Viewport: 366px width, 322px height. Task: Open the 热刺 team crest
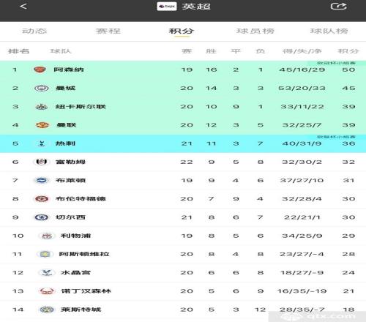coord(42,143)
